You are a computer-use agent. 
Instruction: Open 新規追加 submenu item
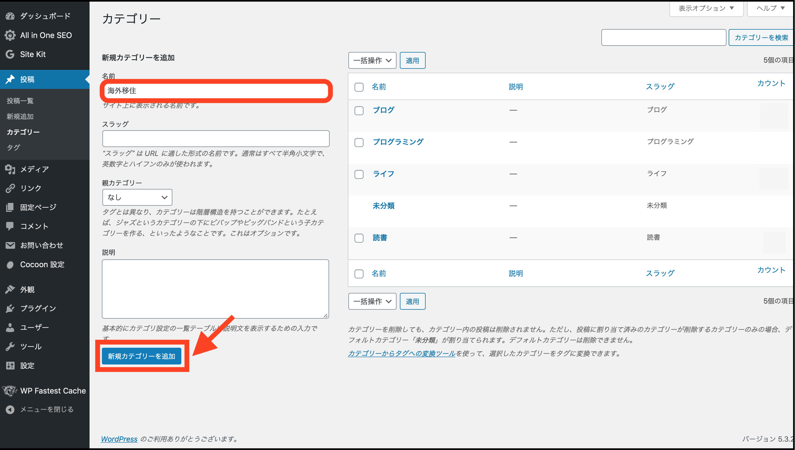click(x=20, y=117)
